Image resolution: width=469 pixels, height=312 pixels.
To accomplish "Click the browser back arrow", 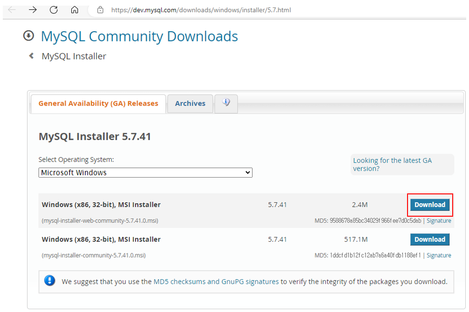I will [x=12, y=10].
